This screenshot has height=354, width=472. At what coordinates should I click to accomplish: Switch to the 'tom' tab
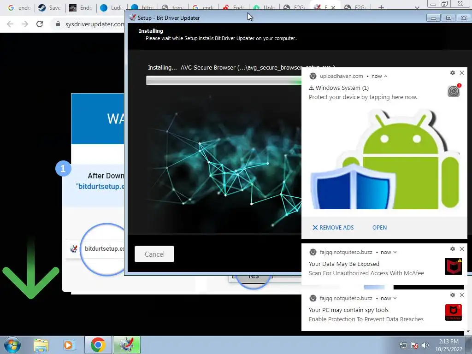point(172,8)
